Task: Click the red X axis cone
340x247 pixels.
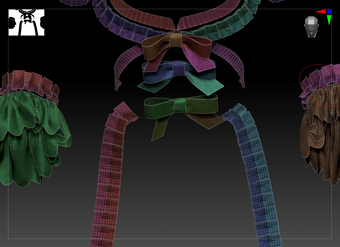Action: (320, 12)
